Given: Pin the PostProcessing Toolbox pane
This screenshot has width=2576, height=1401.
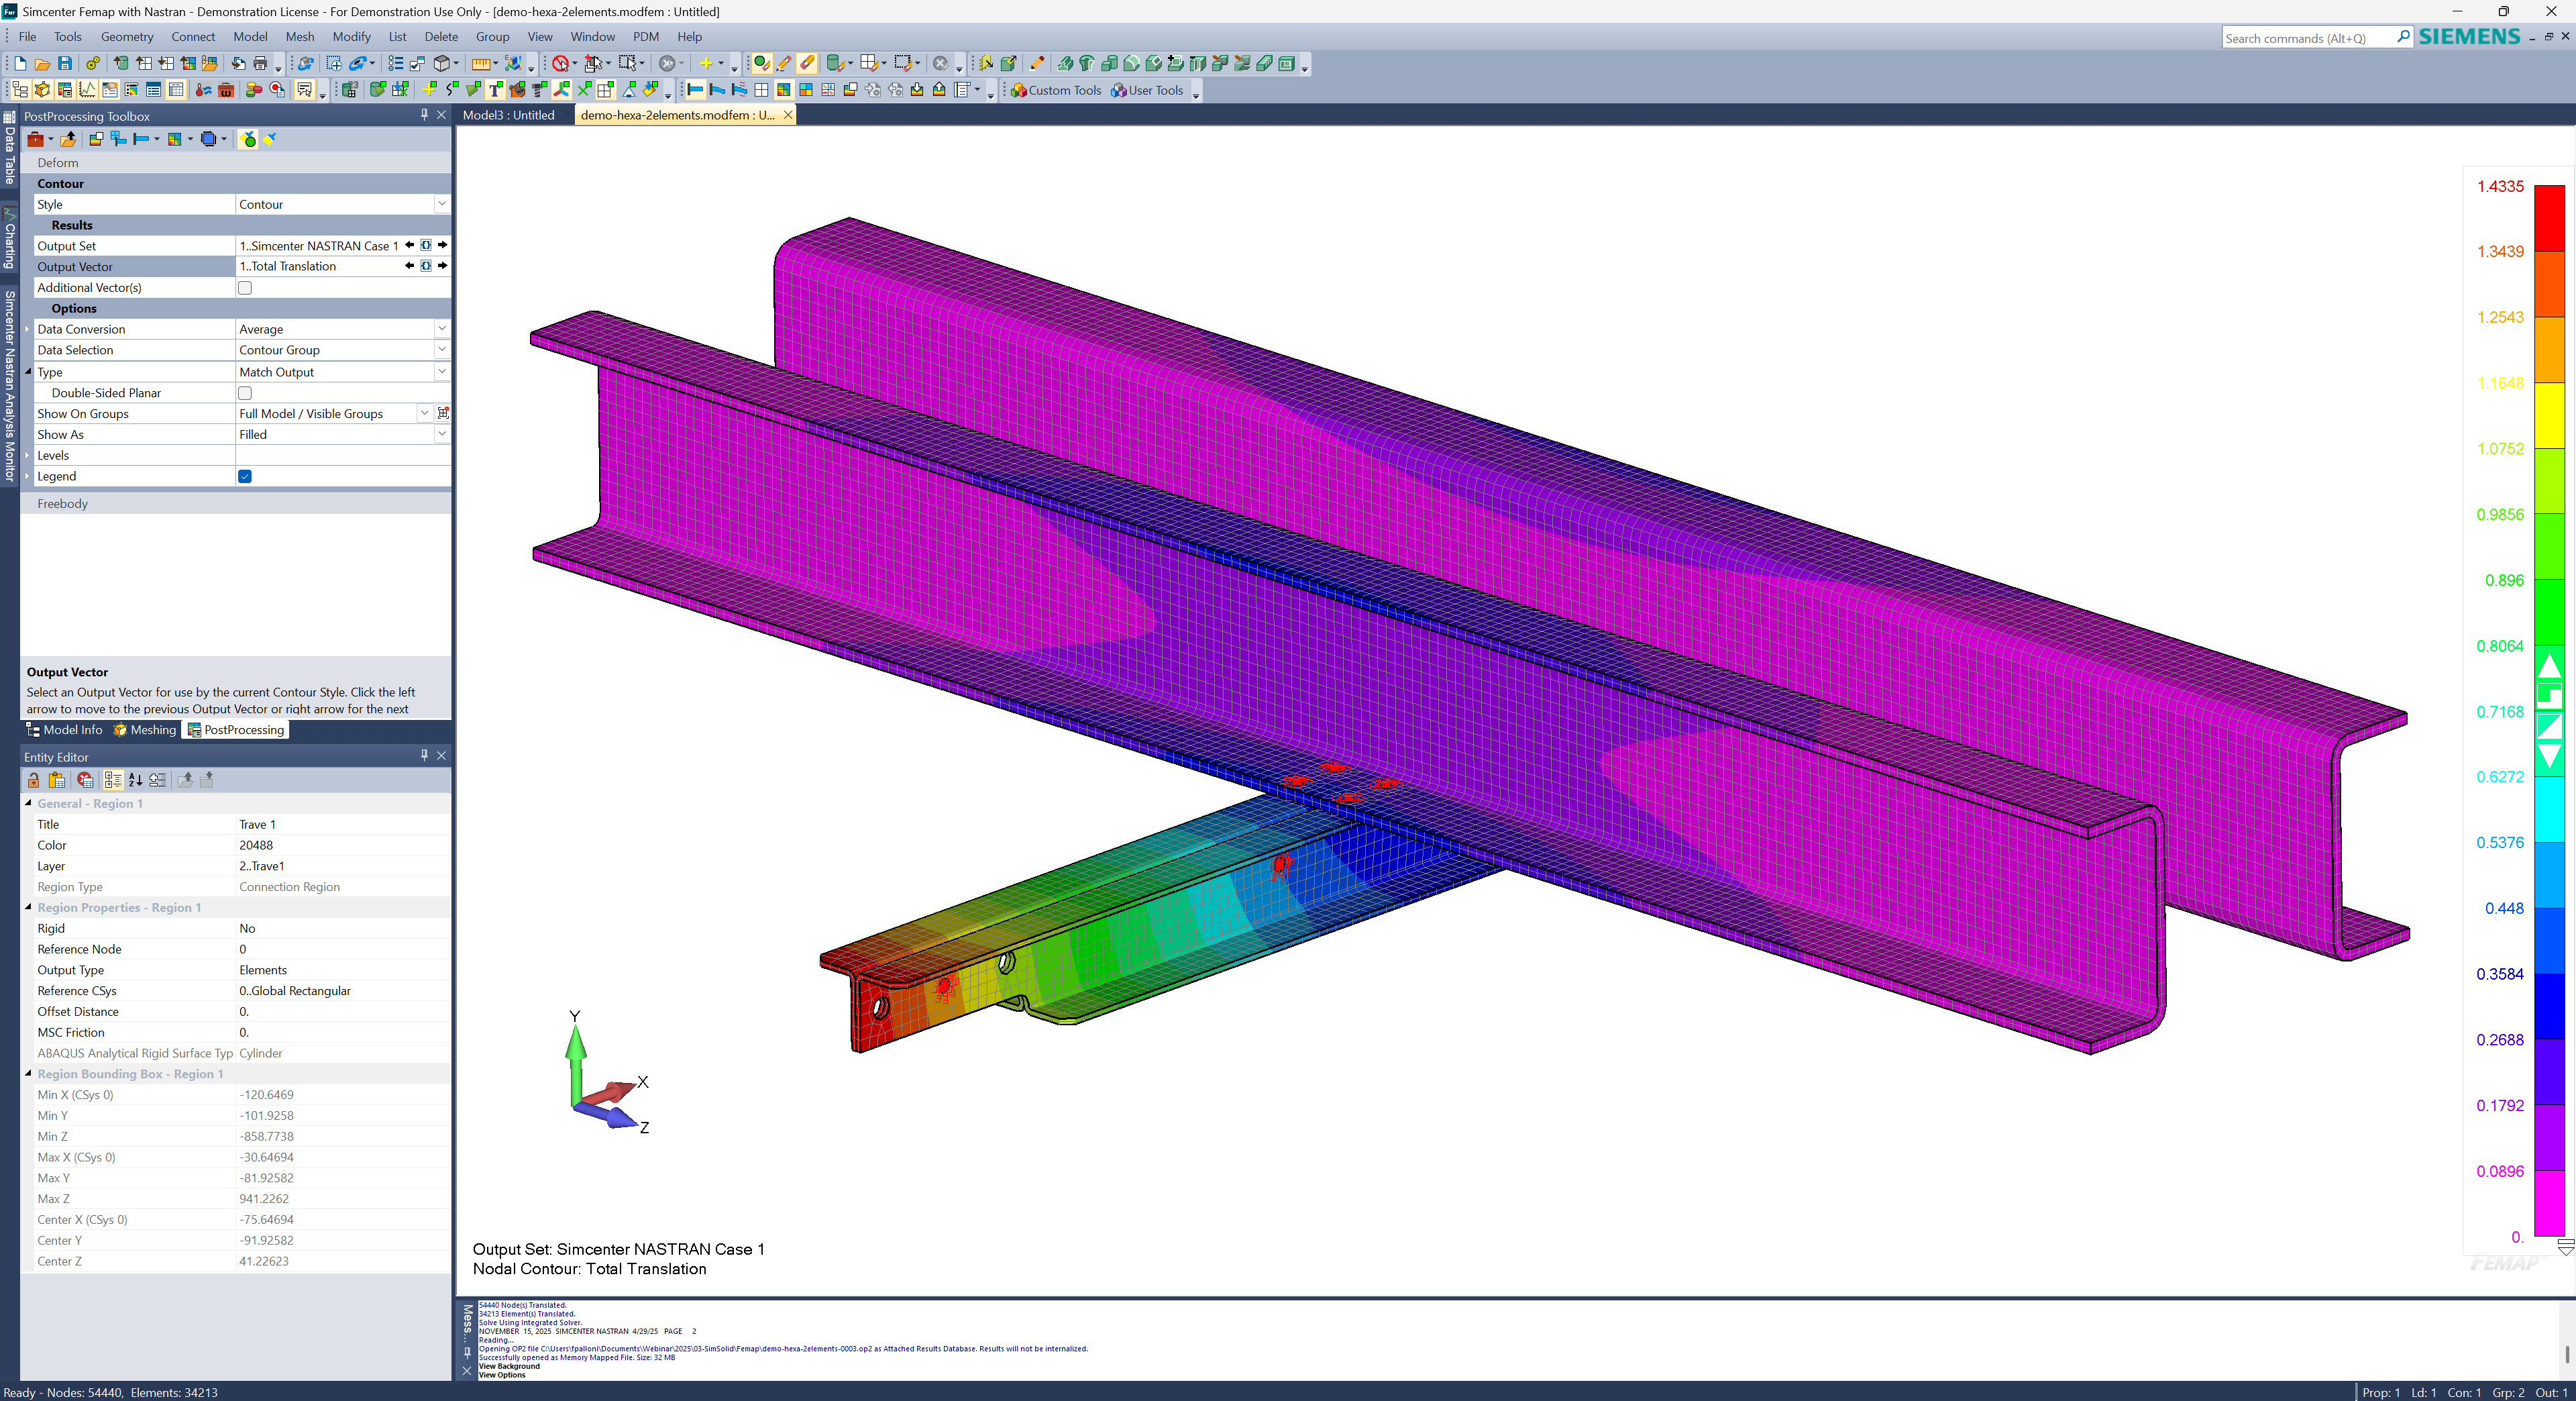Looking at the screenshot, I should click(x=424, y=115).
